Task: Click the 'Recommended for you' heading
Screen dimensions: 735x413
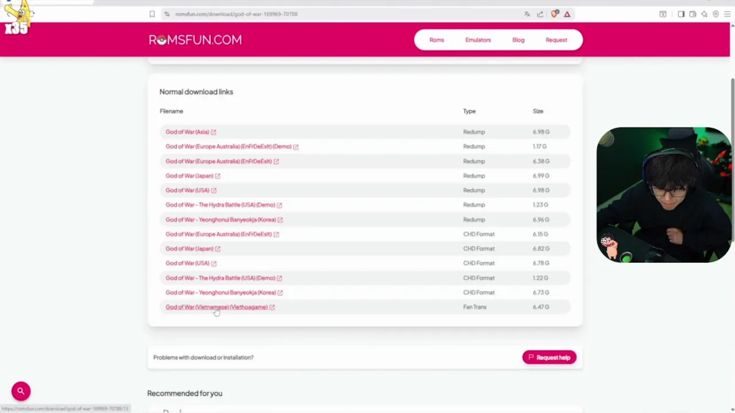Action: (x=184, y=393)
